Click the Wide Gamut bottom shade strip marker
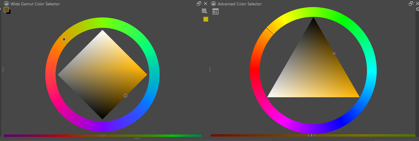 click(102, 136)
